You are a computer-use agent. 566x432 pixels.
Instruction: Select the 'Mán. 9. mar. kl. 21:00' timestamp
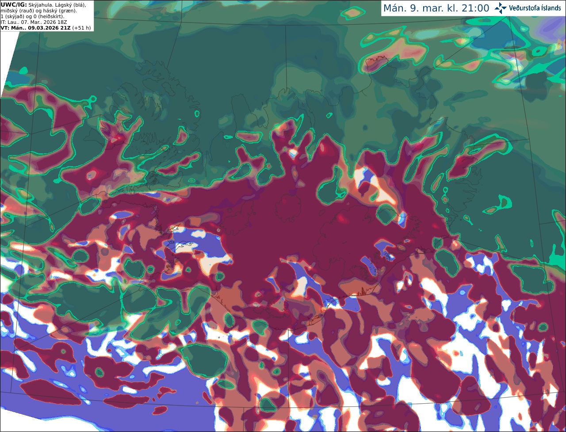436,8
